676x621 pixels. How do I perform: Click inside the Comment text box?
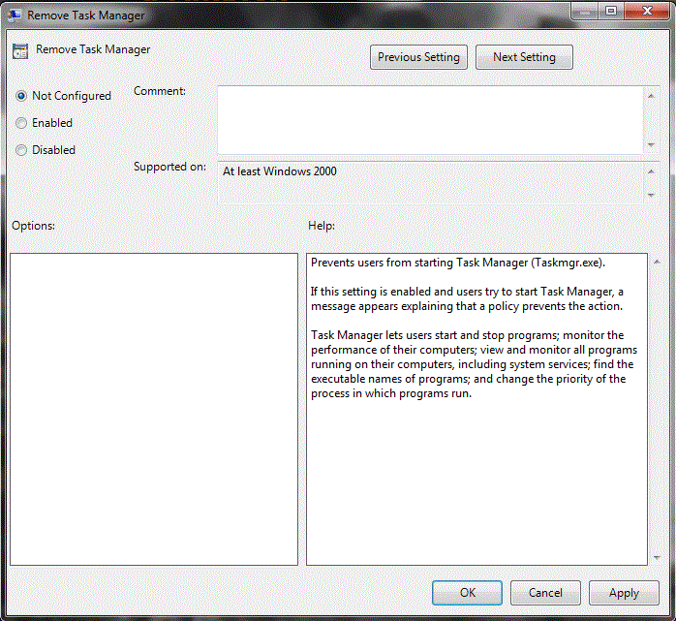tap(430, 120)
